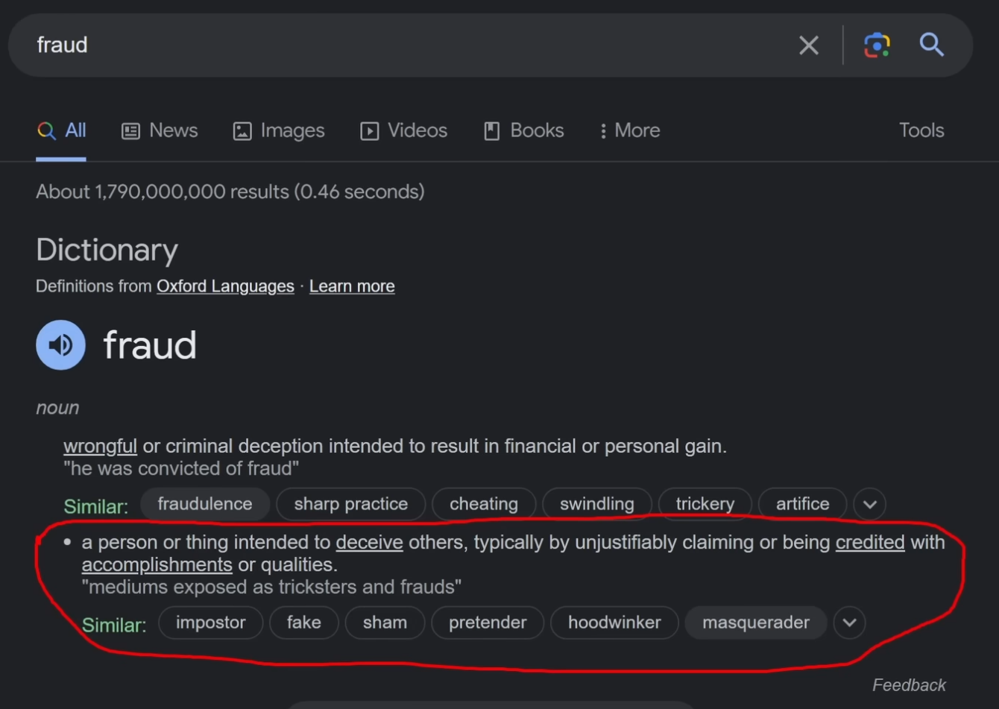The width and height of the screenshot is (999, 709).
Task: Click the underlined word accomplishments
Action: (x=157, y=565)
